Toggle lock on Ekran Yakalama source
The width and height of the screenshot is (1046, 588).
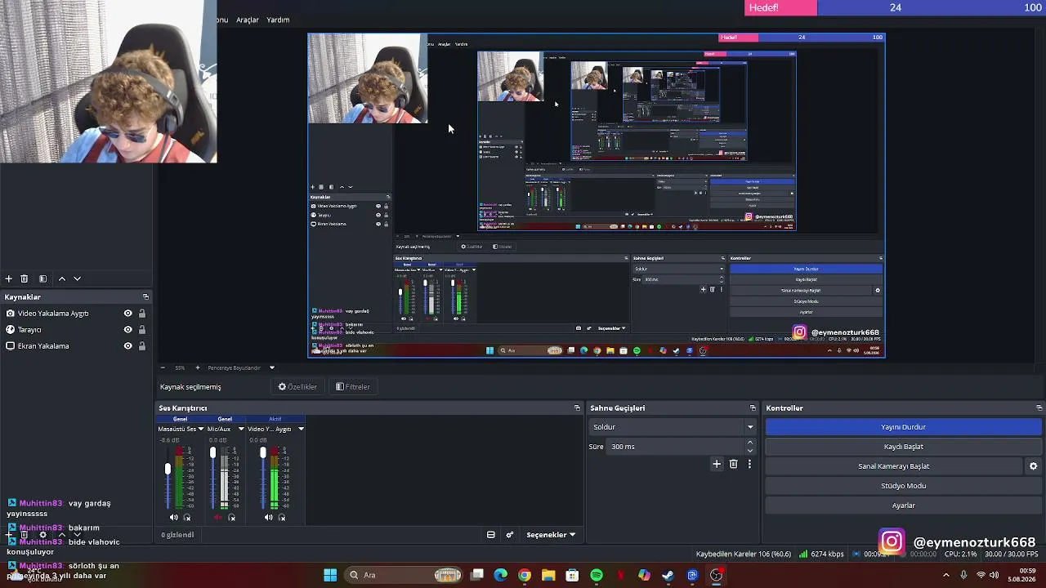tap(141, 346)
